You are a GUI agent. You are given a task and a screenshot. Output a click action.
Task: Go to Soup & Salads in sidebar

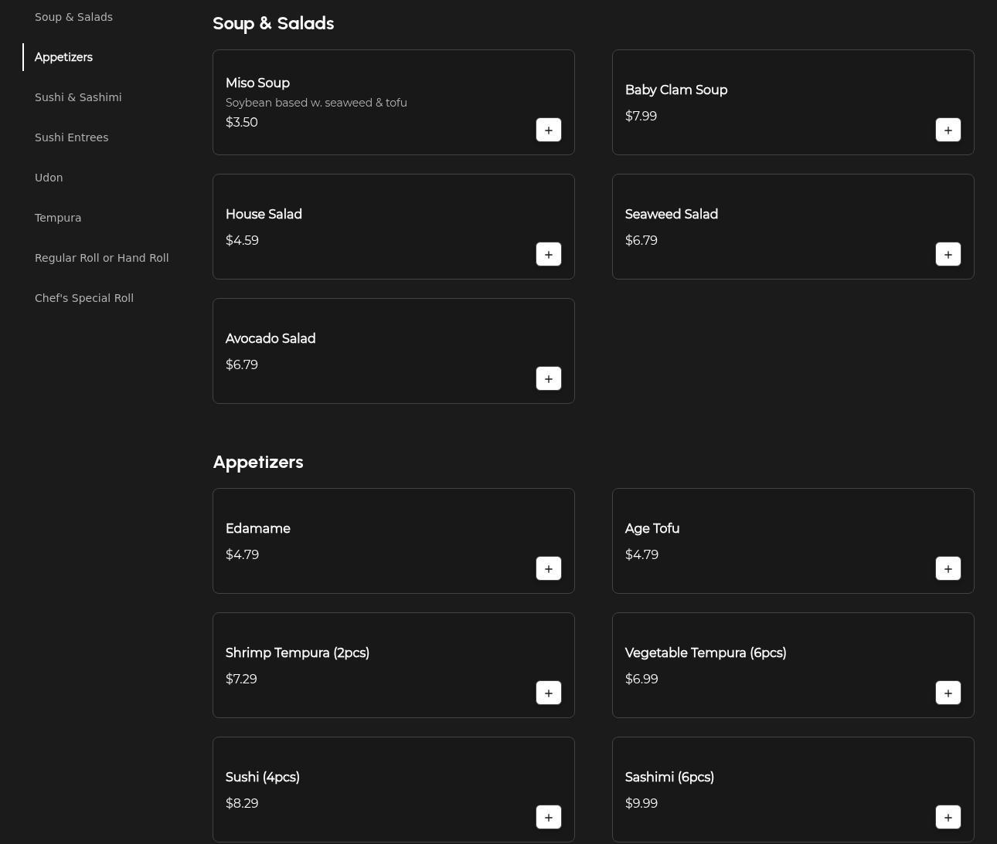73,17
